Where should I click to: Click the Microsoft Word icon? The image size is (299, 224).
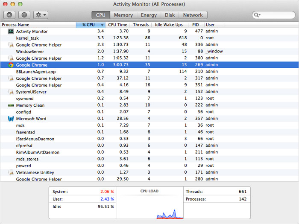[11, 119]
